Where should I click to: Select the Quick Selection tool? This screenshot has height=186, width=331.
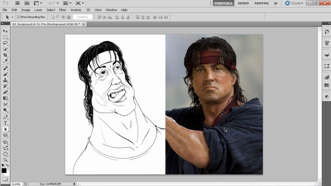click(x=5, y=49)
